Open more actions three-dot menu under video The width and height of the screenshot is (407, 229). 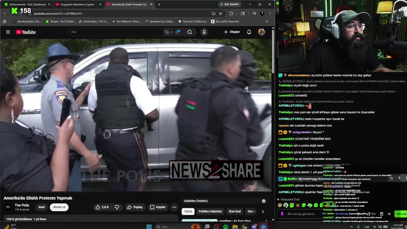[174, 207]
